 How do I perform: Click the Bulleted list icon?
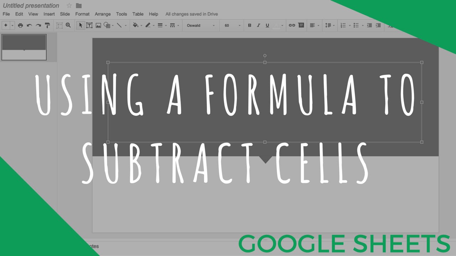pyautogui.click(x=356, y=25)
